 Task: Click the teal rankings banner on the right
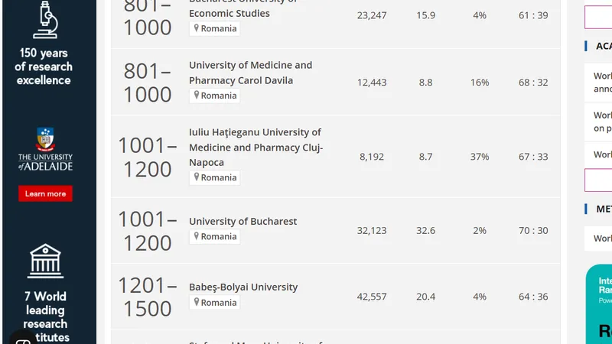coord(599,304)
